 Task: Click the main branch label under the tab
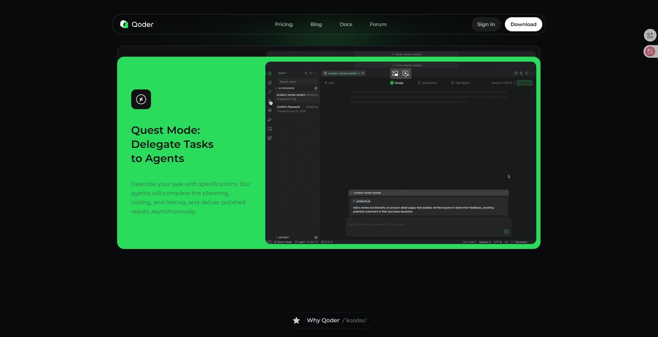330,83
